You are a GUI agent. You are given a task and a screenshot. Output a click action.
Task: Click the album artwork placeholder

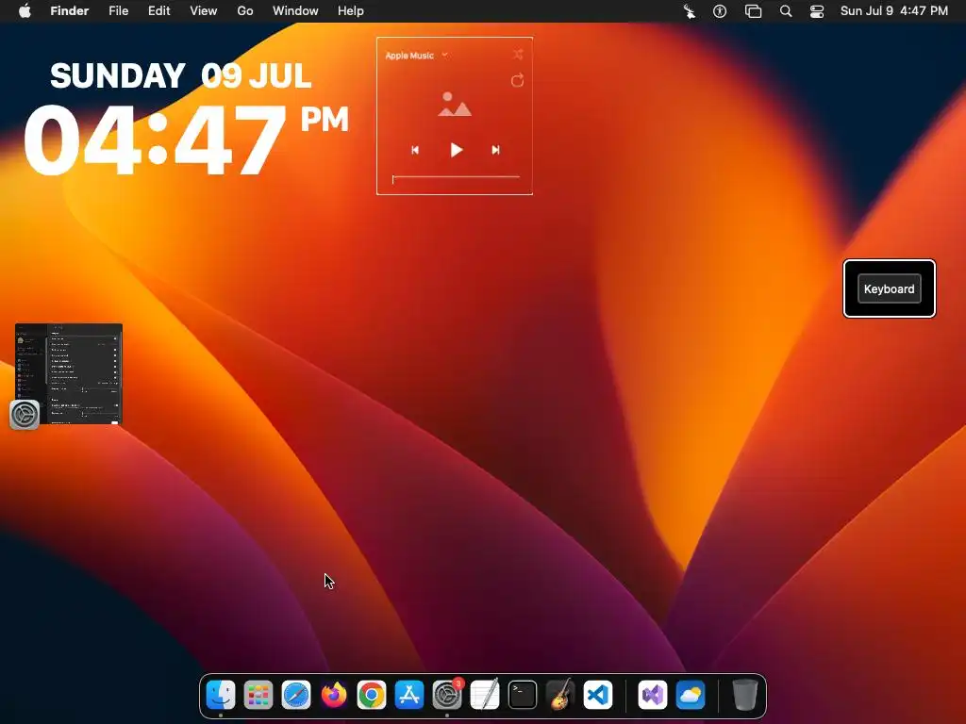455,105
